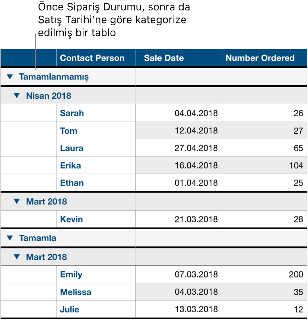The height and width of the screenshot is (320, 308).
Task: Collapse the Mart 2018 group under Tamamla
Action: pyautogui.click(x=16, y=257)
